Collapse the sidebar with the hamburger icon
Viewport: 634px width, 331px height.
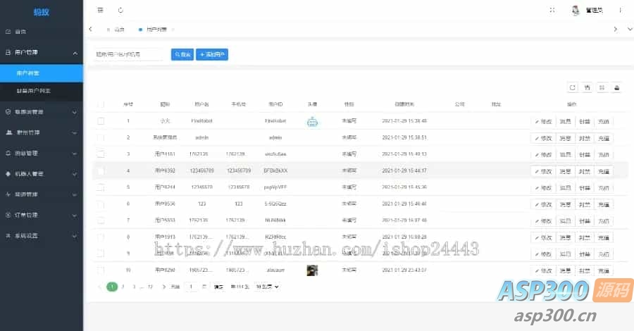coord(101,11)
